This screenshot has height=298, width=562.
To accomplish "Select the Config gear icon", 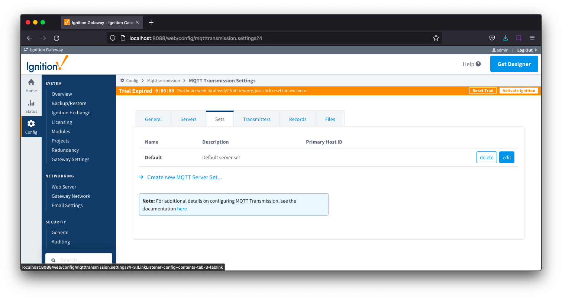I will (31, 124).
